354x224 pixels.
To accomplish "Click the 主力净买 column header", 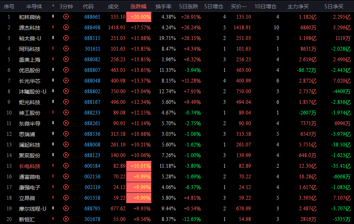I will point(298,6).
